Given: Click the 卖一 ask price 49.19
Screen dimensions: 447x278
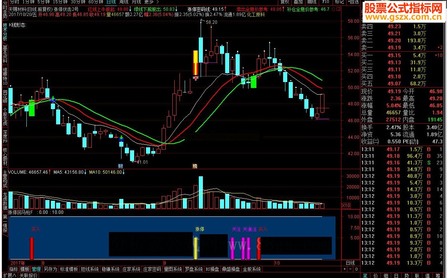Looking at the screenshot, I should pos(394,48).
